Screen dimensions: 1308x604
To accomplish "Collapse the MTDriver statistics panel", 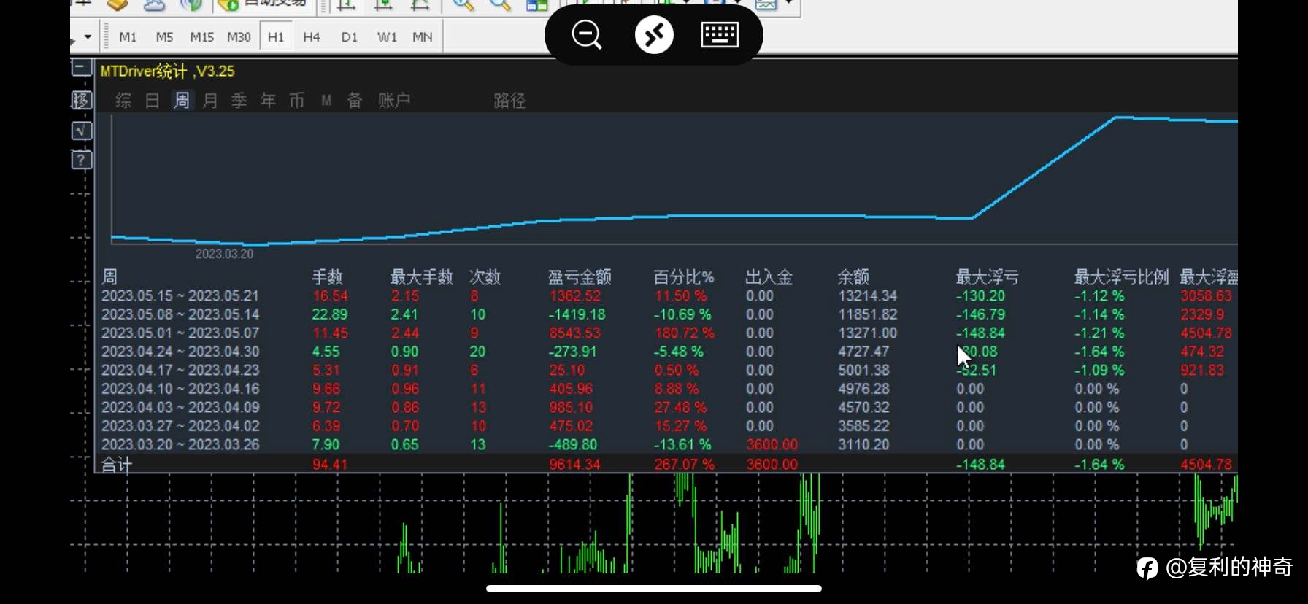I will (81, 68).
